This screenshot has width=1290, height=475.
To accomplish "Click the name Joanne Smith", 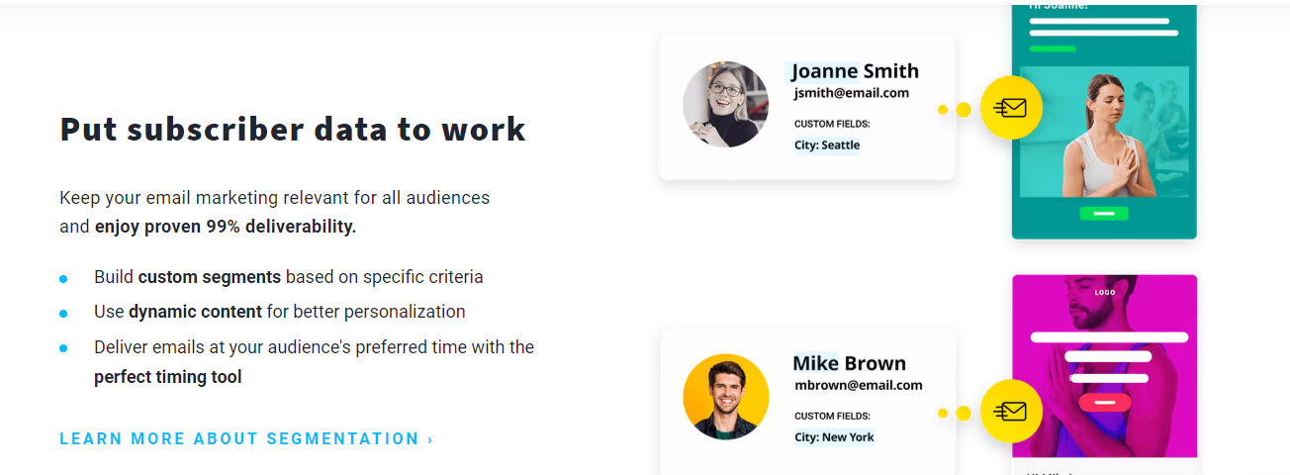I will [x=855, y=71].
